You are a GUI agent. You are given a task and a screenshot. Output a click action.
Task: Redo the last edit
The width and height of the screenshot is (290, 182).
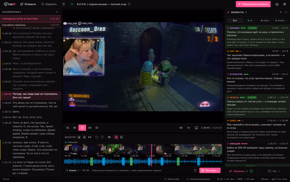(102, 137)
